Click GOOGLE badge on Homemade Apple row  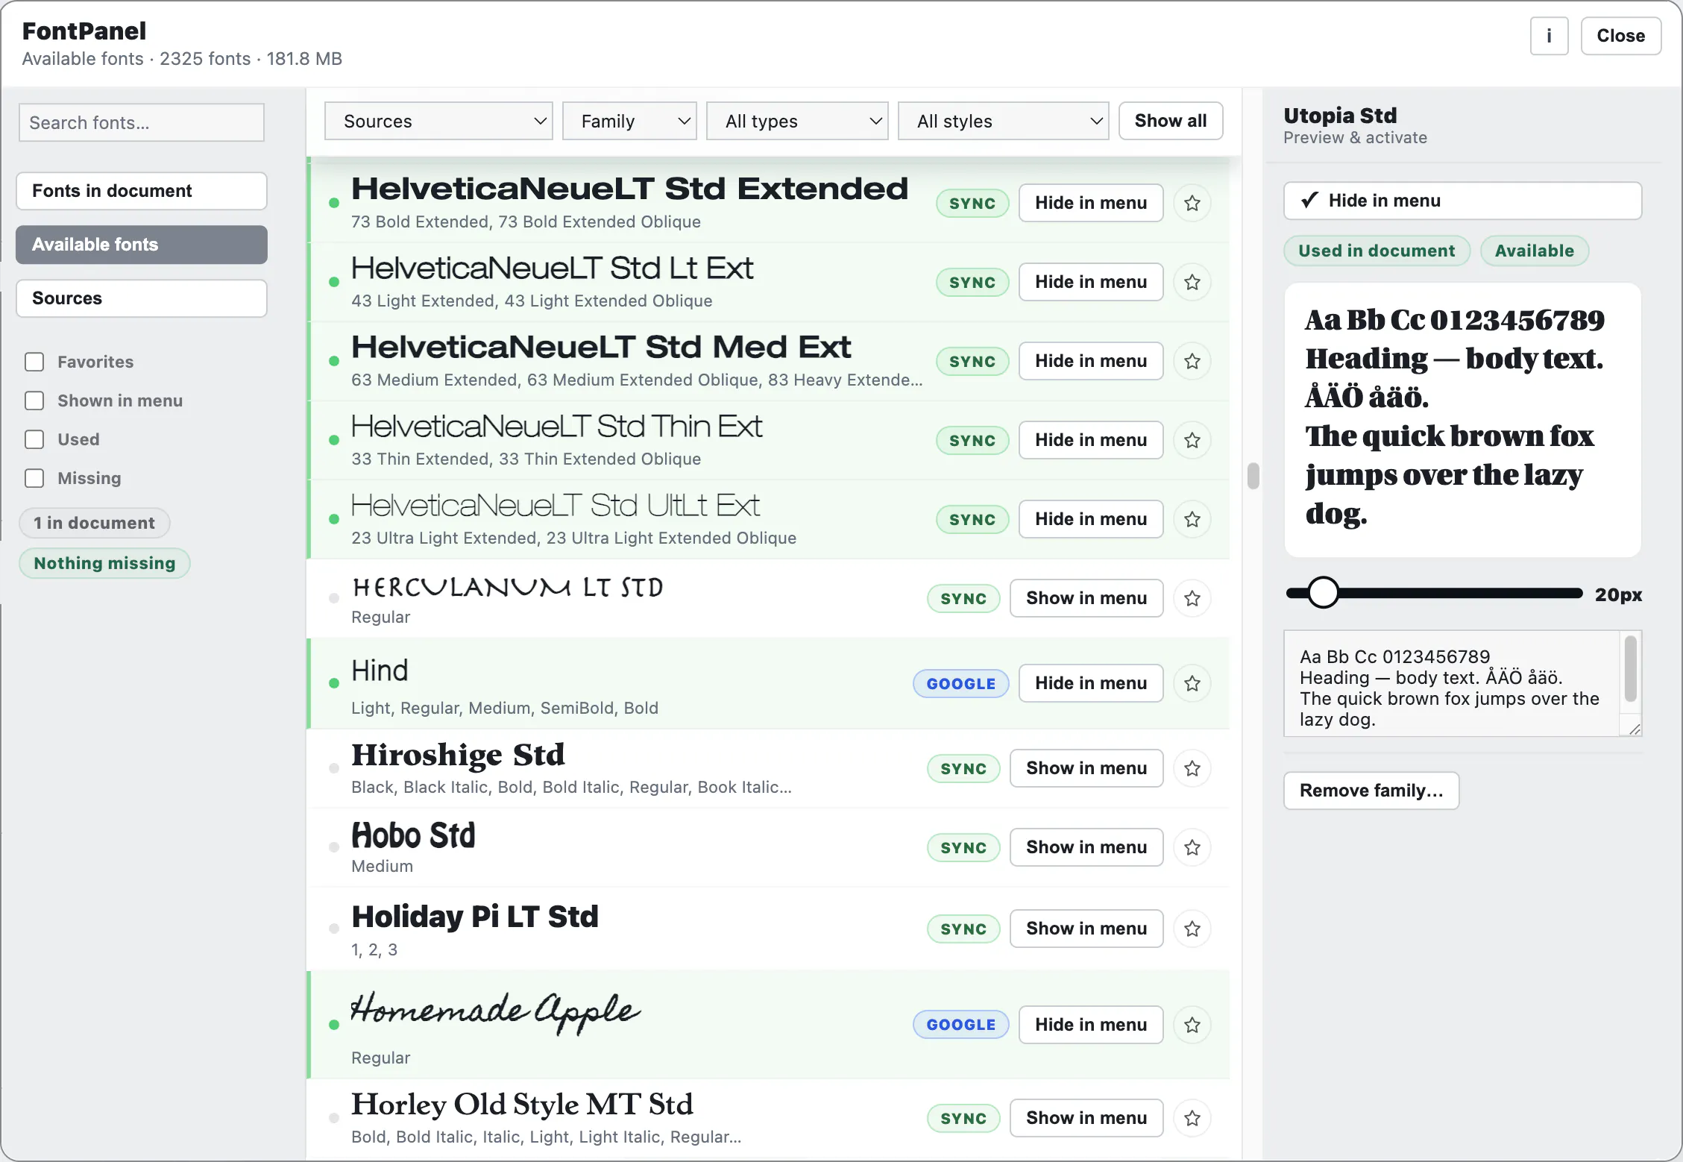(961, 1025)
